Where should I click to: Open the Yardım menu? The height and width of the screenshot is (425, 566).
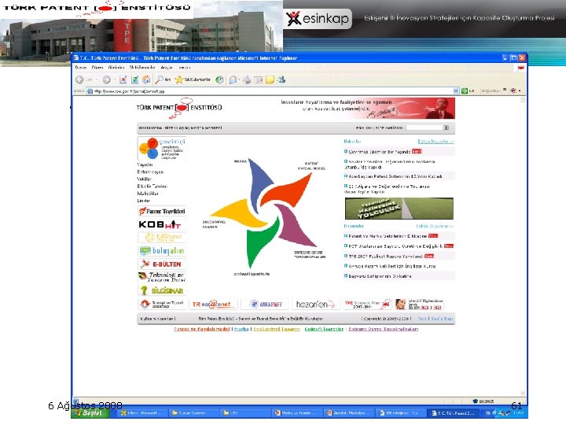point(185,68)
